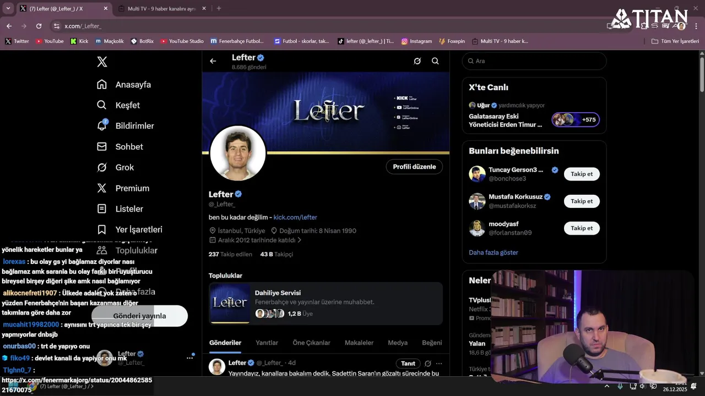Open more options on Lefter's post
This screenshot has width=705, height=396.
pyautogui.click(x=439, y=364)
